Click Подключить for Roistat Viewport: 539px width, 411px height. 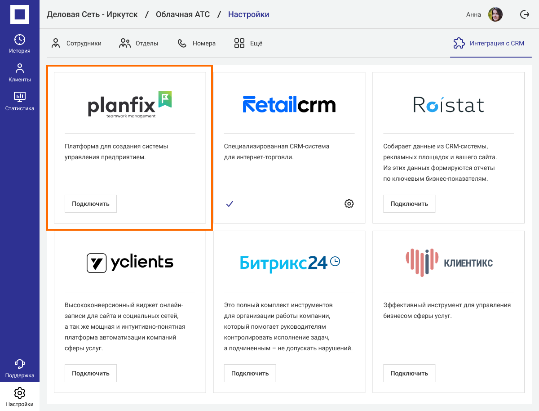pos(409,204)
